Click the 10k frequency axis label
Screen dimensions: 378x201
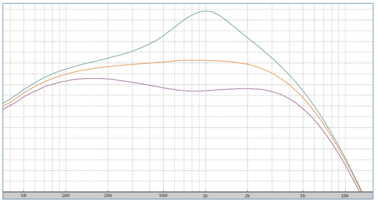[345, 195]
